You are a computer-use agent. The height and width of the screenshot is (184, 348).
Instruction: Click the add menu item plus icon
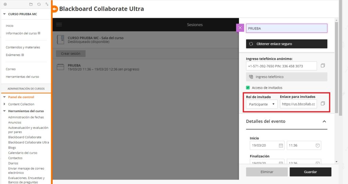(5, 4)
